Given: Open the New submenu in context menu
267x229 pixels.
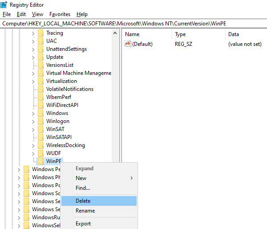Looking at the screenshot, I should click(99, 178).
